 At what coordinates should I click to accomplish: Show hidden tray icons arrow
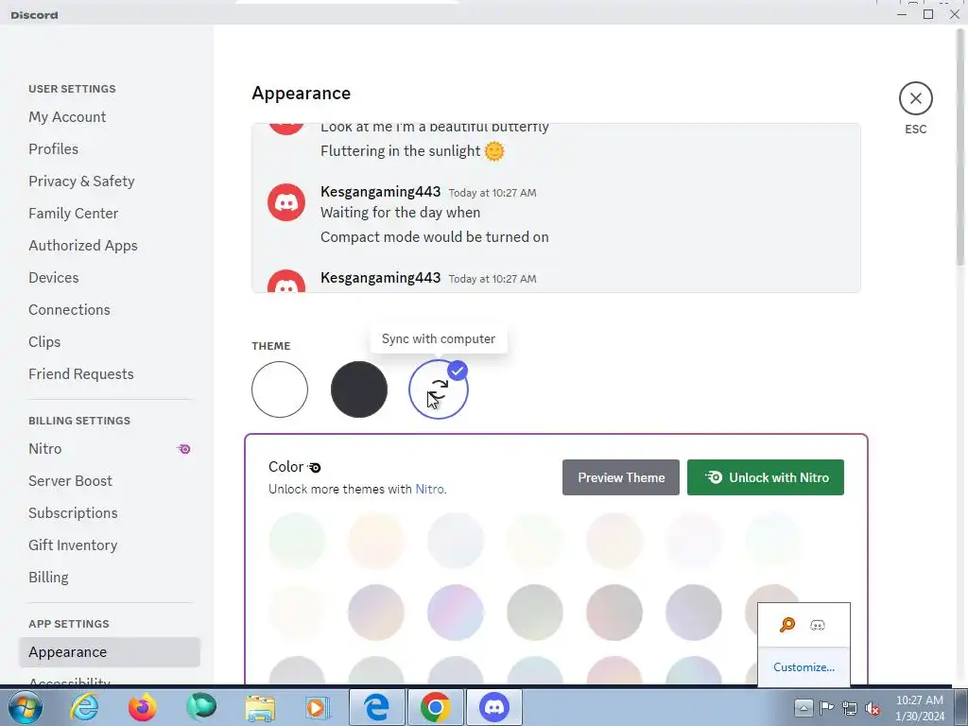[x=804, y=707]
